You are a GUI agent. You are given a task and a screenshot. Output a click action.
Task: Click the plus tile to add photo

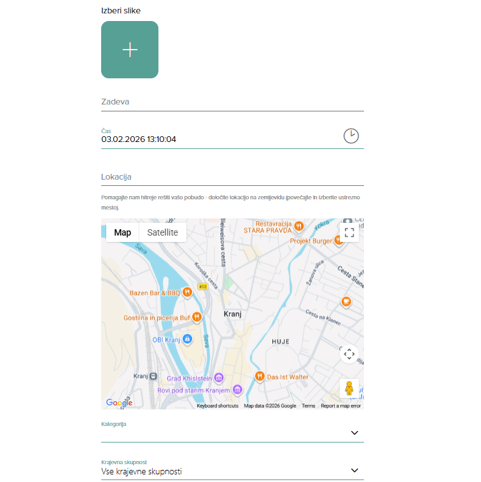130,50
